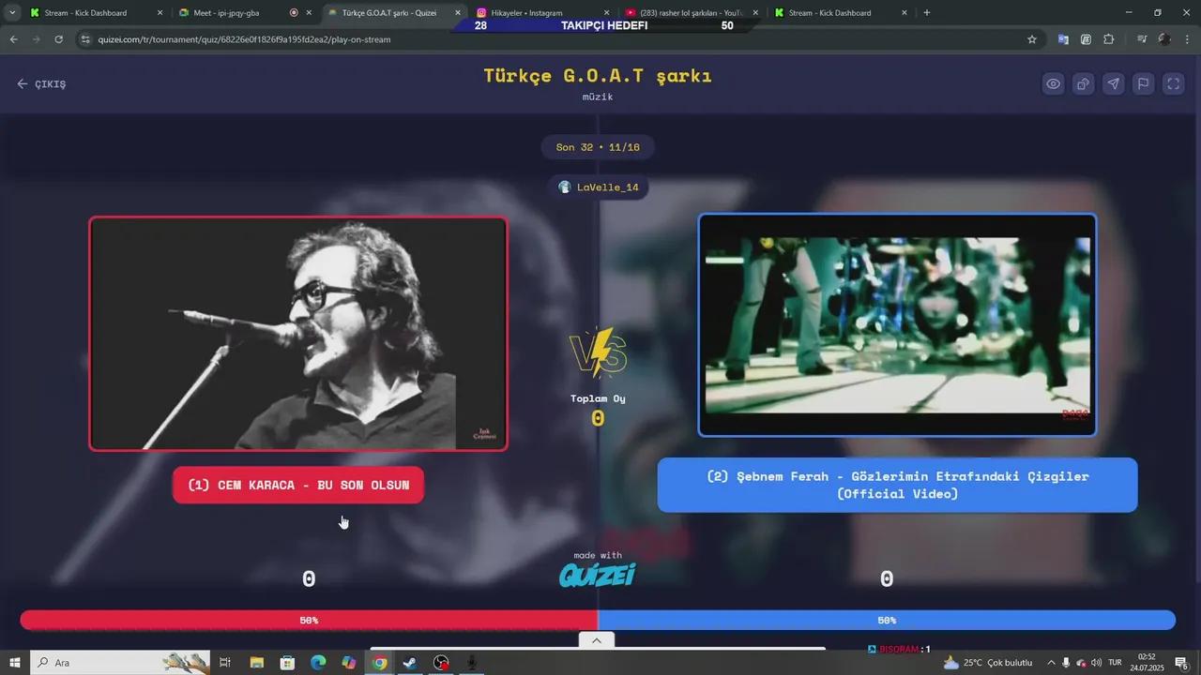Open browser menu with three dots
1201x675 pixels.
(1188, 40)
